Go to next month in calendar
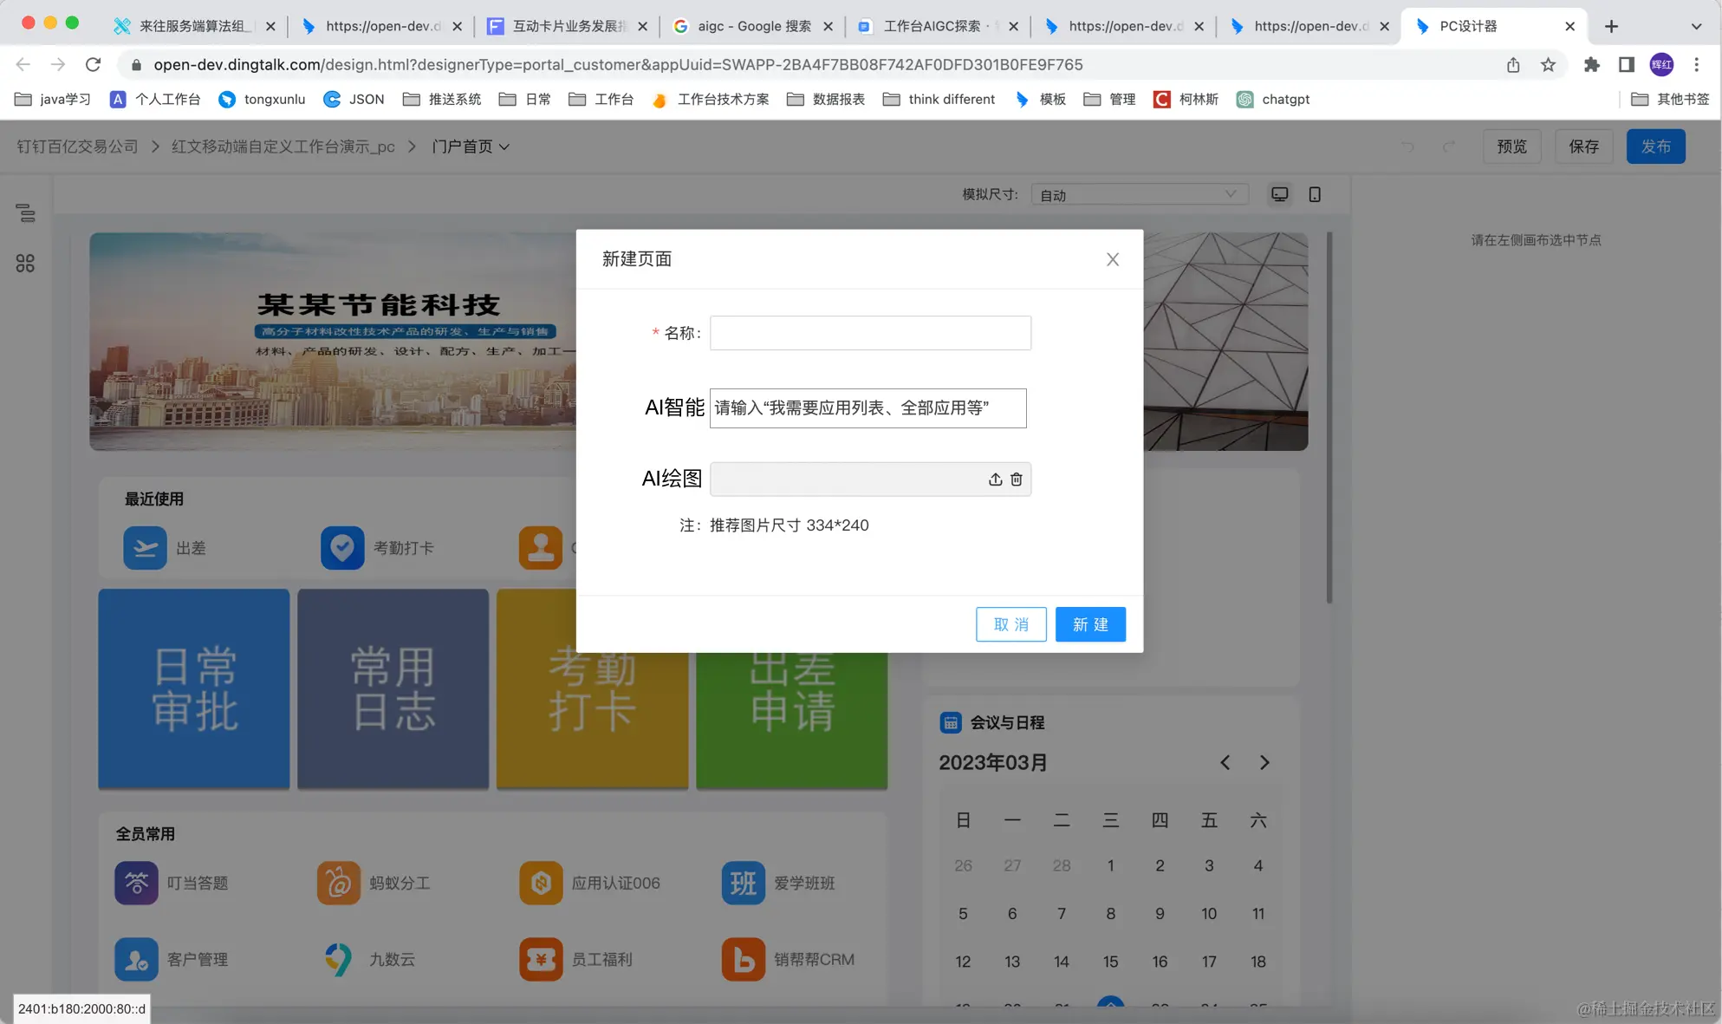 (1264, 762)
